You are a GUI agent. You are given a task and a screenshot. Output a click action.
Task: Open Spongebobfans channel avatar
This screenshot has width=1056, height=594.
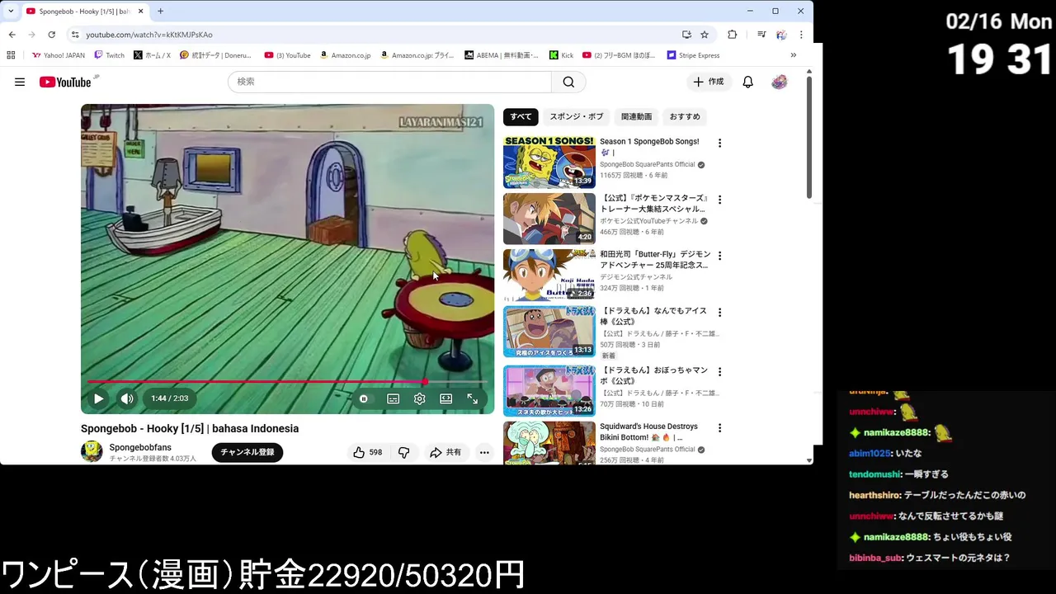tap(92, 451)
